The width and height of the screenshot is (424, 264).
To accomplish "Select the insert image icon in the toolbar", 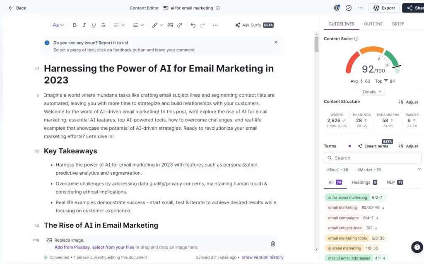I will (x=170, y=25).
